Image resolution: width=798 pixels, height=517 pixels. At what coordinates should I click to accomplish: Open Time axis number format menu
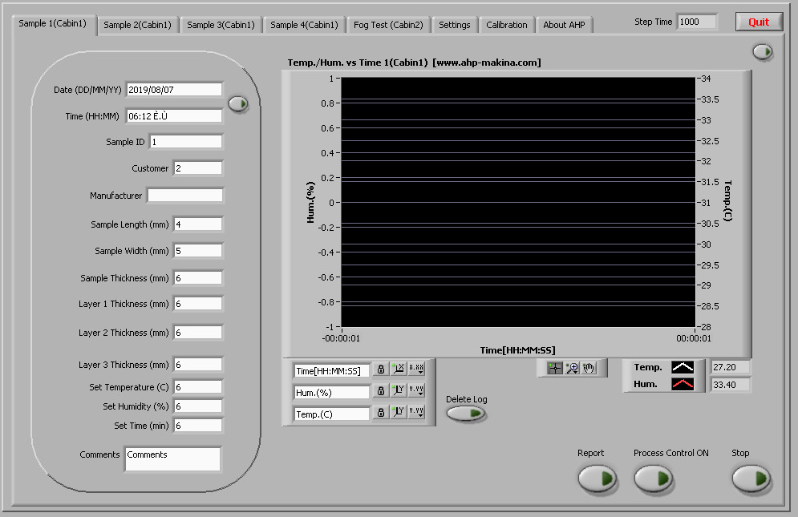(416, 370)
